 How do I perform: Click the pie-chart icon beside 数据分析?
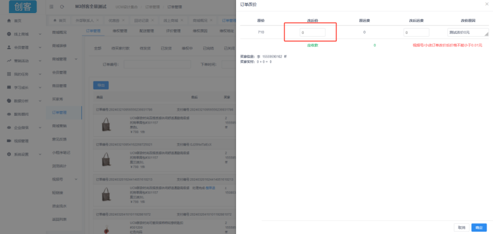pyautogui.click(x=9, y=101)
